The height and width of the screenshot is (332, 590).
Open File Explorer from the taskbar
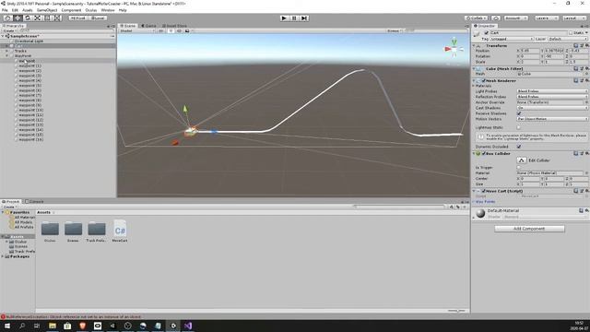(53, 326)
